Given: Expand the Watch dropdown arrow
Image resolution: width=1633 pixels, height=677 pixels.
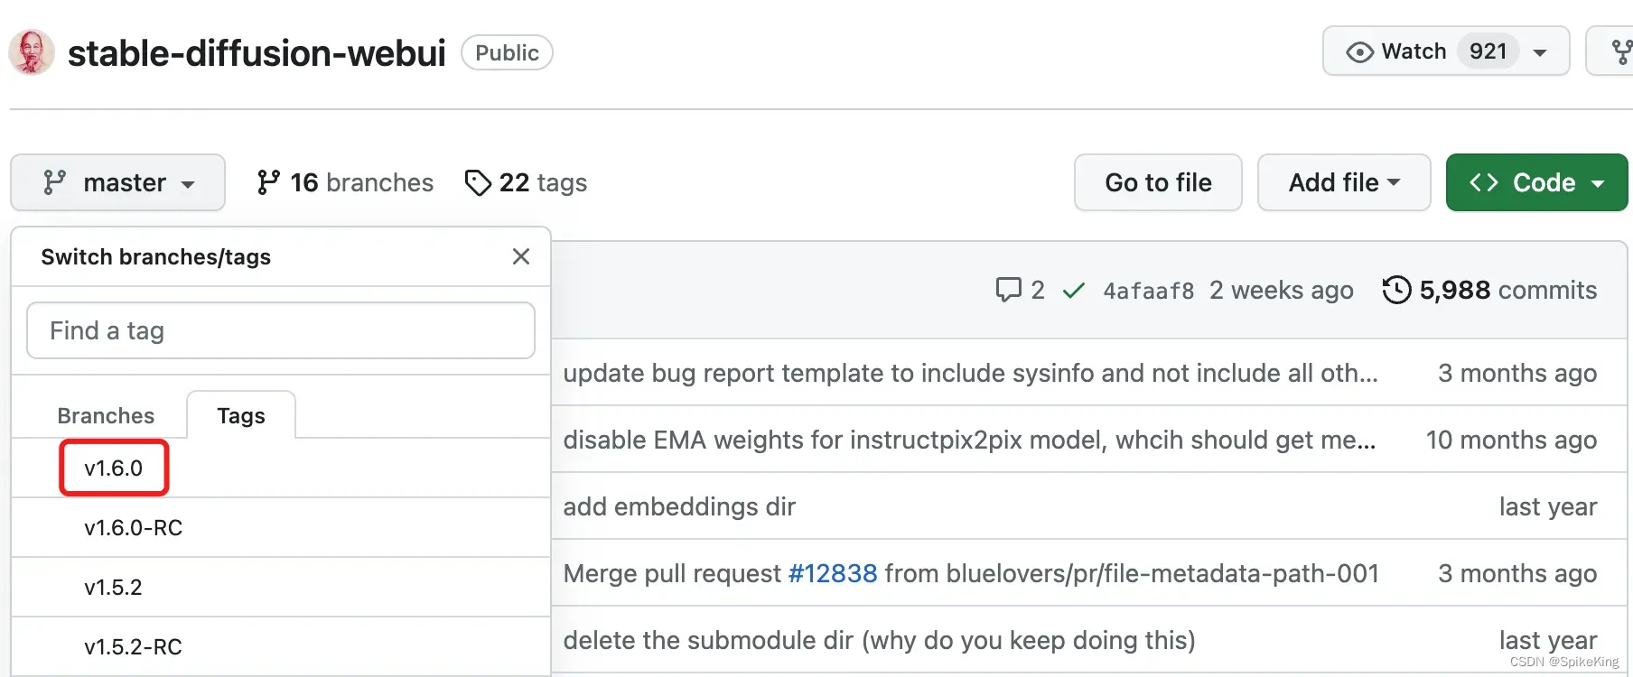Looking at the screenshot, I should click(x=1540, y=52).
